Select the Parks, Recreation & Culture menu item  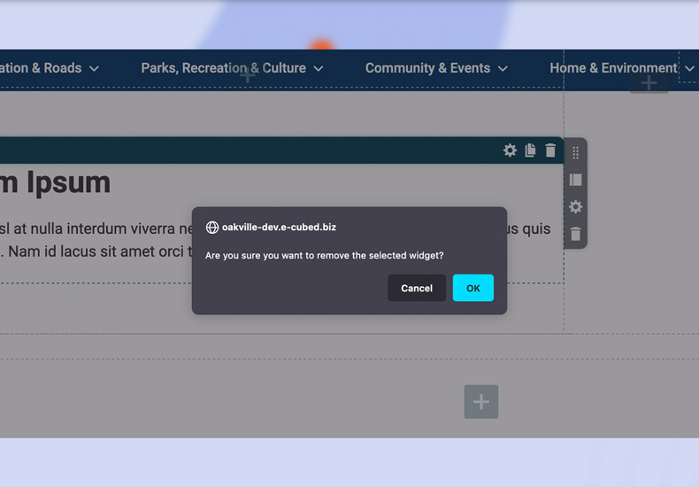point(223,68)
